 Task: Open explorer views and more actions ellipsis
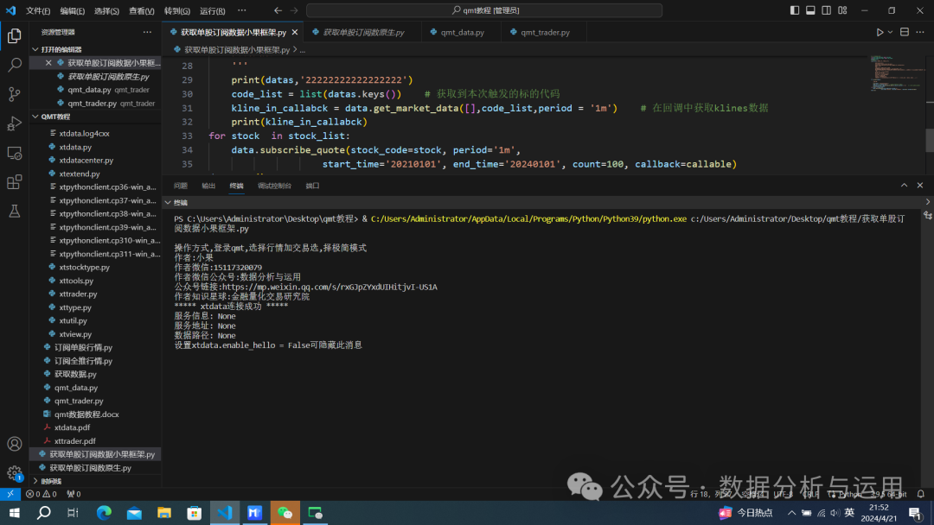pos(147,32)
